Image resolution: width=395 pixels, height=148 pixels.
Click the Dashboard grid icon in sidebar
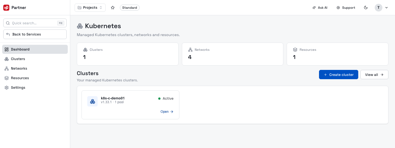pyautogui.click(x=7, y=49)
